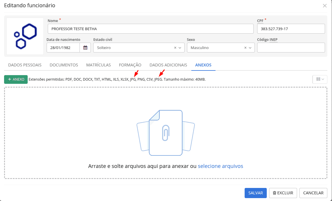The image size is (332, 201).
Task: Open the date of birth calendar picker
Action: pyautogui.click(x=85, y=48)
